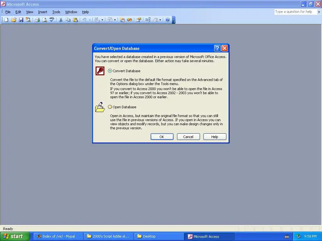322x241 pixels.
Task: Click Microsoft Access taskbar button
Action: (209, 236)
